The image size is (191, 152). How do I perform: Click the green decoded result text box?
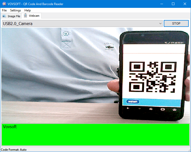(95, 135)
